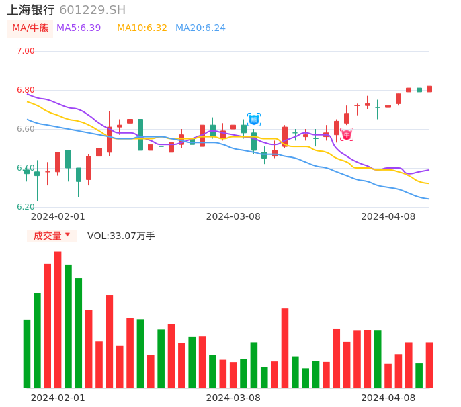
Task: Select the MA/牛熊 indicator tab
Action: 30,28
